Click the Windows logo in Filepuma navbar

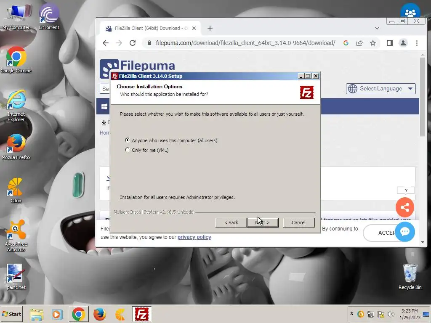coord(104,106)
